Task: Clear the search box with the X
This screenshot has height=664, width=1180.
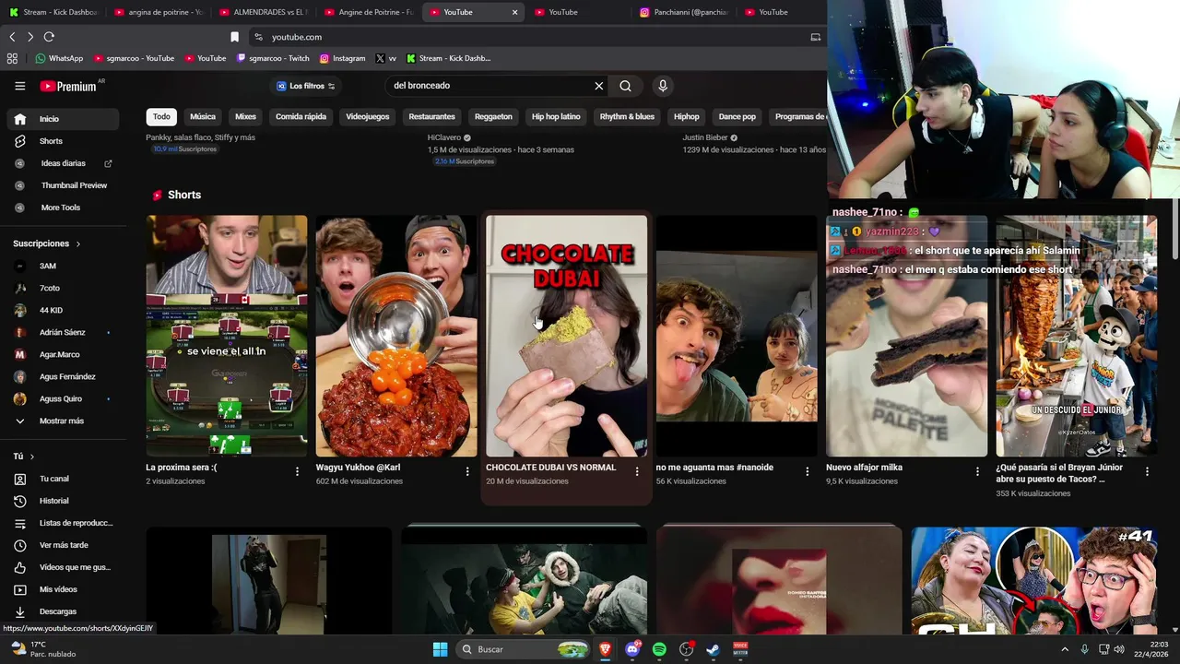Action: click(x=598, y=86)
